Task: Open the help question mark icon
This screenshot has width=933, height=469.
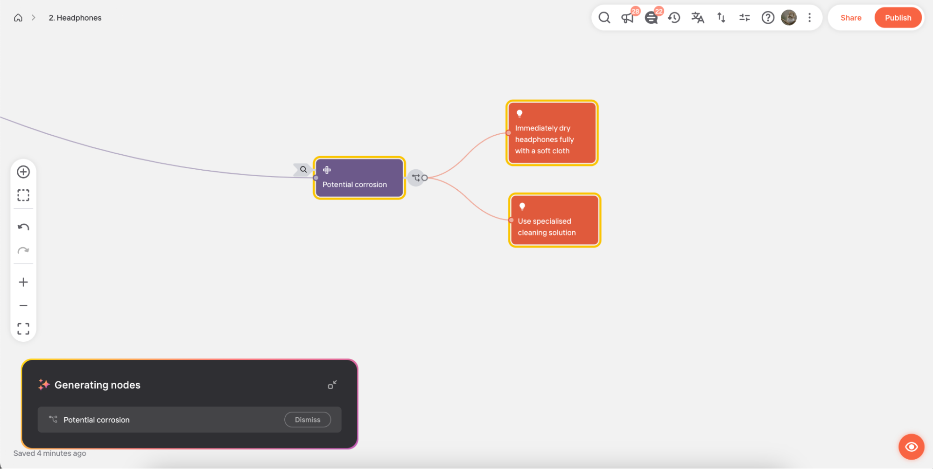Action: tap(768, 18)
